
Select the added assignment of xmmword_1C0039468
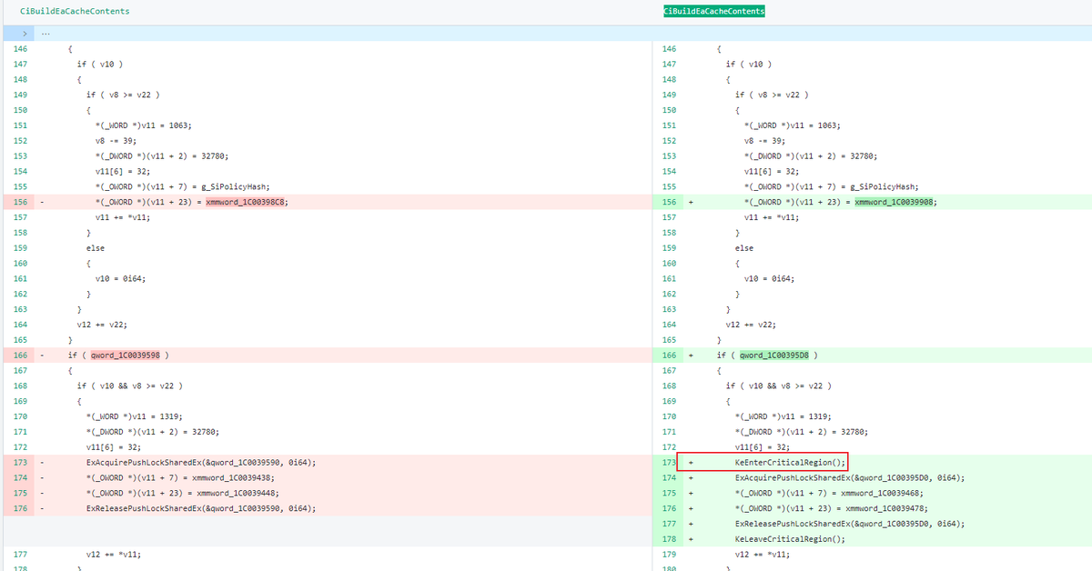829,493
